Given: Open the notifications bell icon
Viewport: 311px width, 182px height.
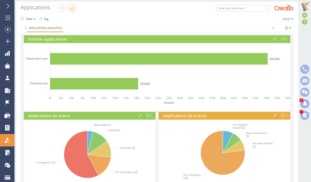Looking at the screenshot, I should tap(305, 104).
